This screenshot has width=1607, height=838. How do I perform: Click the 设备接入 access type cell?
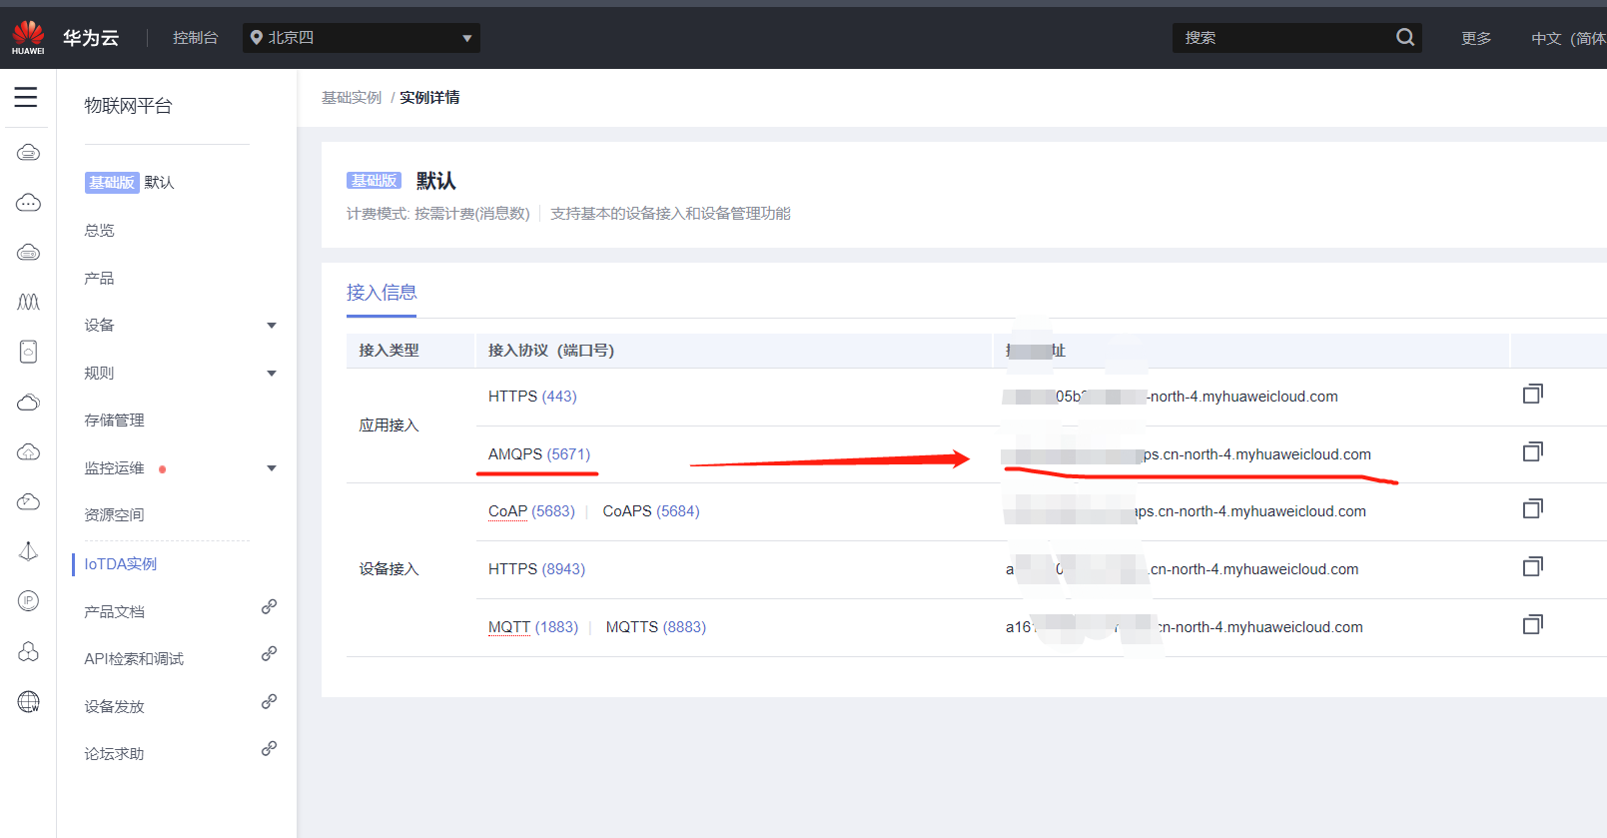click(390, 569)
